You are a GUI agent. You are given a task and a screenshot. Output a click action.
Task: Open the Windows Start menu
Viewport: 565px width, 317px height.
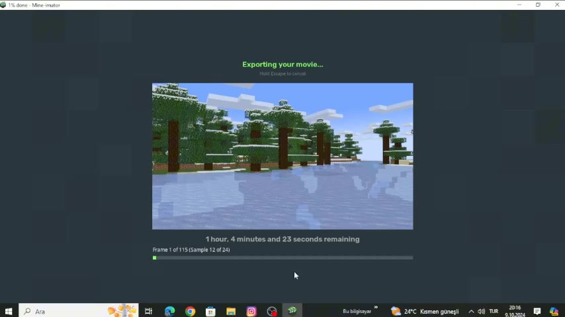coord(9,311)
